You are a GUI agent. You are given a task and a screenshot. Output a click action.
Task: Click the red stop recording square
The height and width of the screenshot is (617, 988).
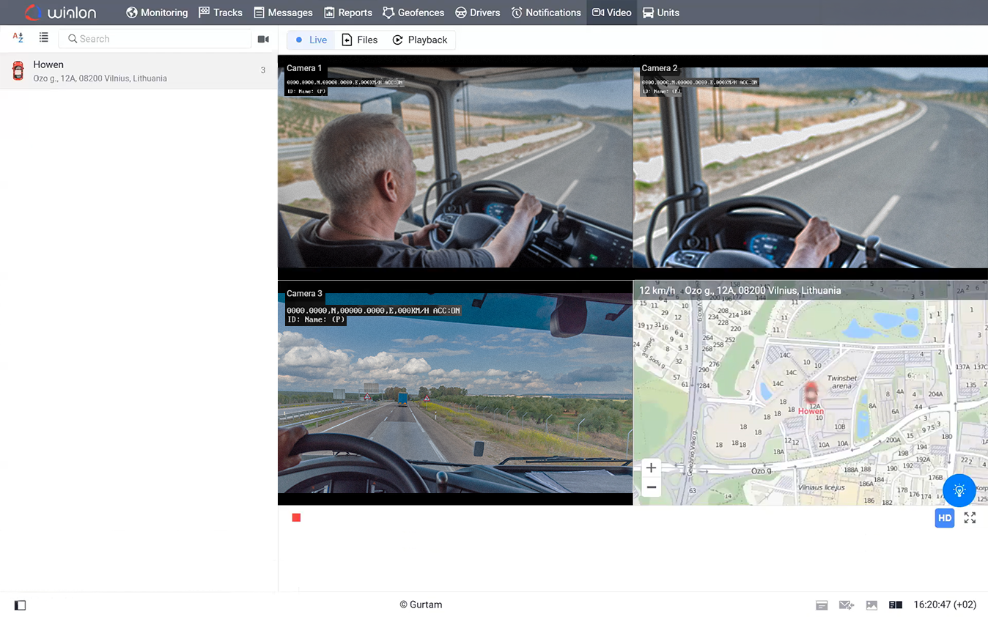click(296, 518)
